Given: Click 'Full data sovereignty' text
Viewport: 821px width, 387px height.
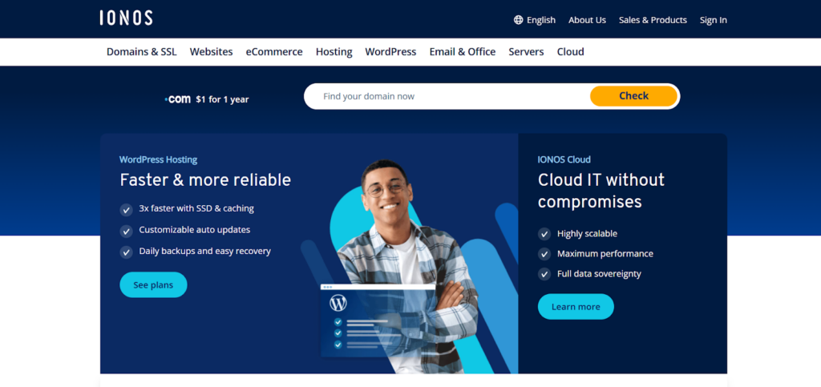Looking at the screenshot, I should pos(599,273).
